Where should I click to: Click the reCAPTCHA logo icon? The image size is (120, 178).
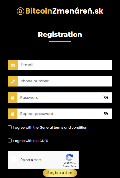coord(69,157)
